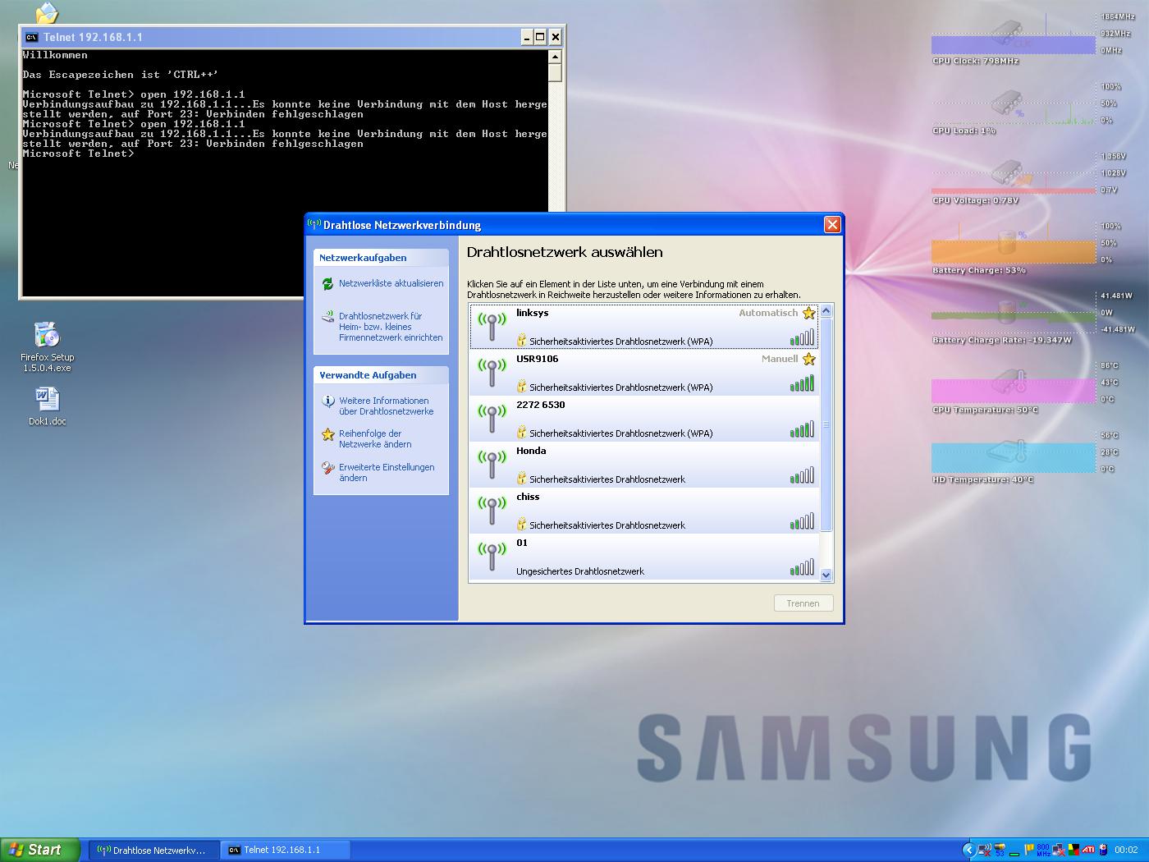Select the Dok1.doc Word document icon
The image size is (1149, 862).
click(47, 406)
